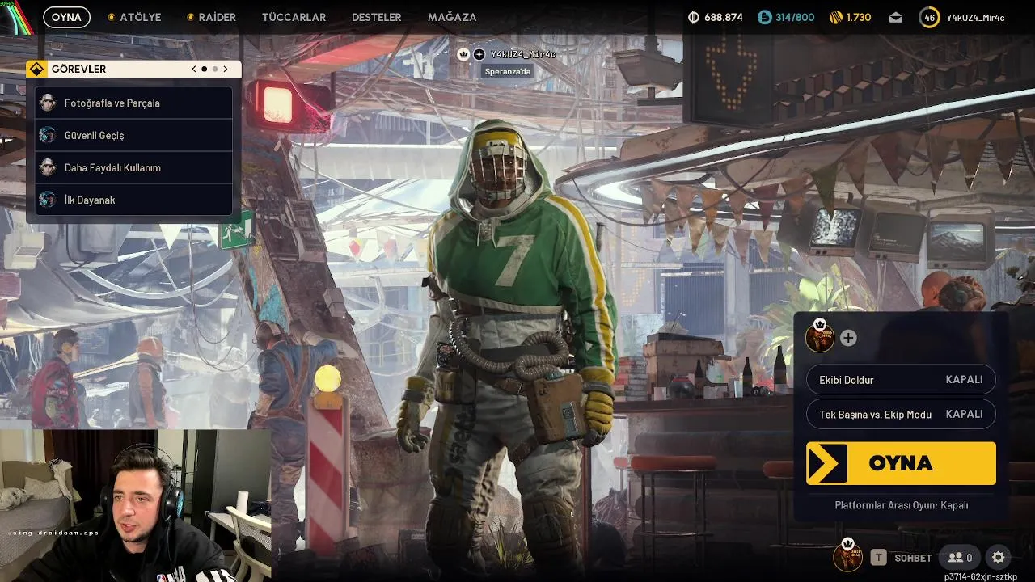
Task: Click the trader portrait beside Güvenli Geçiş
Action: point(48,135)
